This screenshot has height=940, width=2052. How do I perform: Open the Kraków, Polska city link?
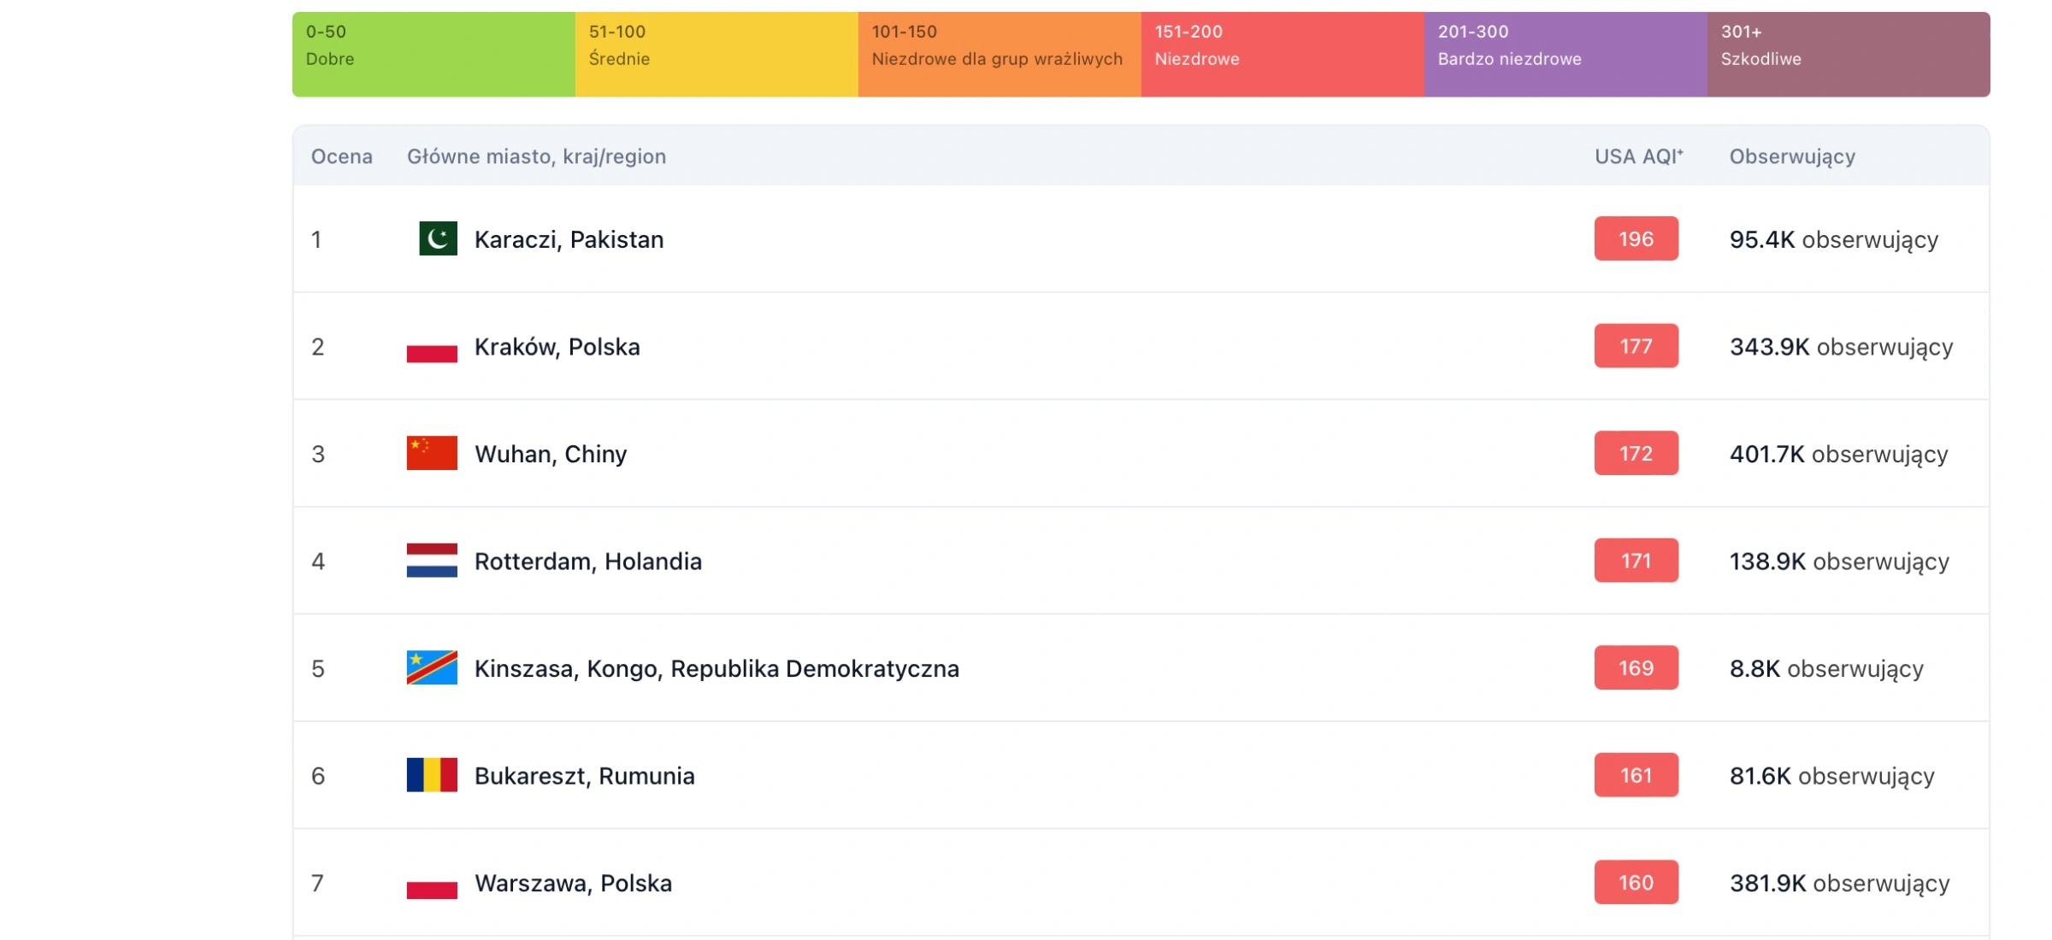click(x=557, y=347)
